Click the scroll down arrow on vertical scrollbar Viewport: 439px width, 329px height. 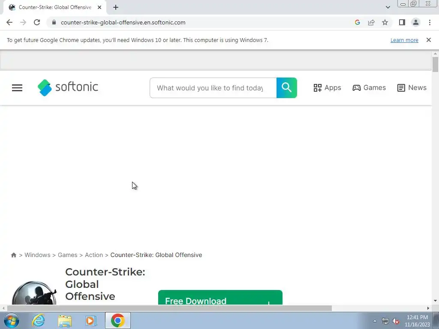click(435, 301)
